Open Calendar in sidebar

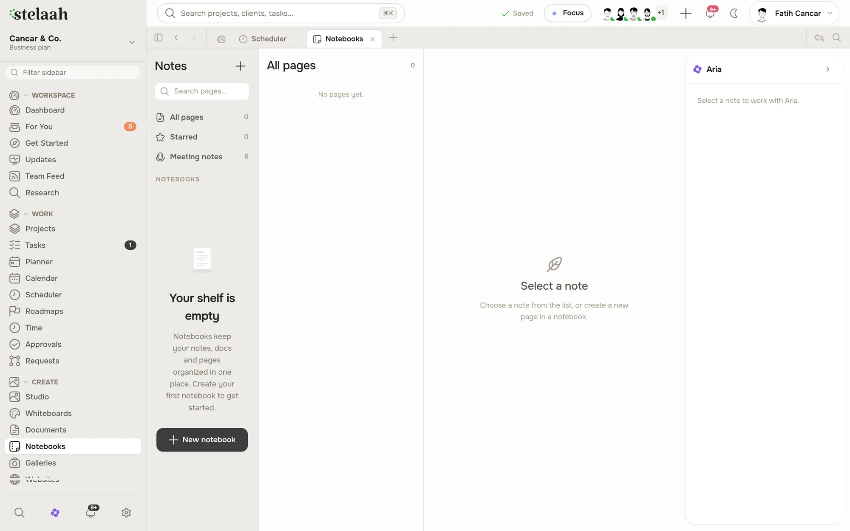[73, 278]
